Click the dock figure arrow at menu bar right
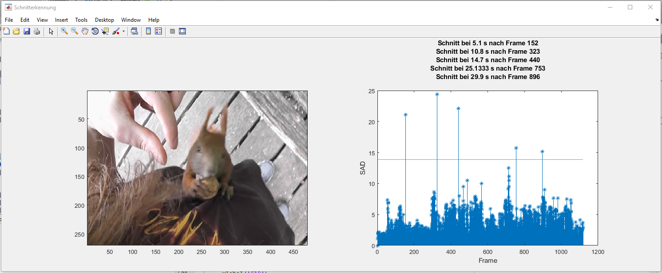Image resolution: width=662 pixels, height=273 pixels. click(657, 20)
